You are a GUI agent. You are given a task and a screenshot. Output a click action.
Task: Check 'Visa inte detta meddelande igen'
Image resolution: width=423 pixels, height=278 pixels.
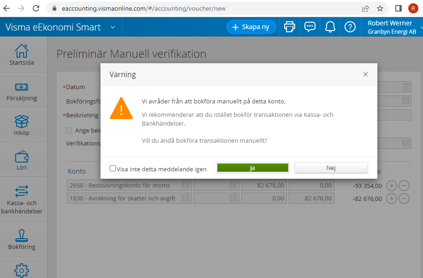point(113,169)
